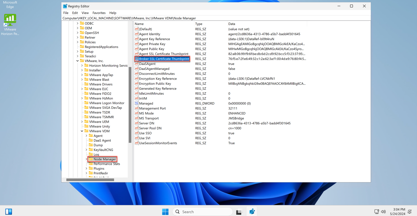Collapse the VMware, Inc. tree node
The height and width of the screenshot is (216, 417).
click(x=78, y=61)
